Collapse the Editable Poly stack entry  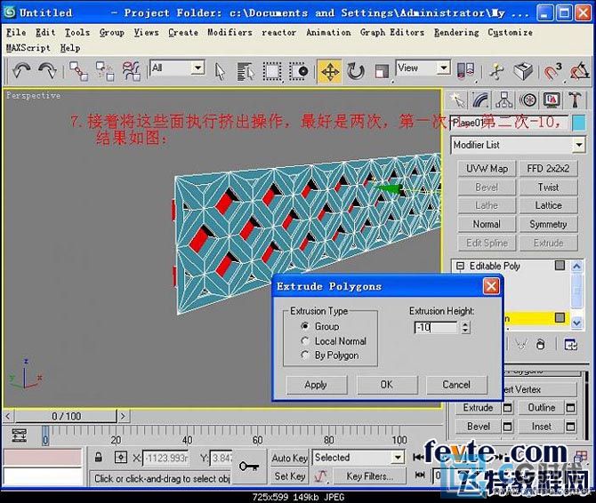(x=460, y=266)
